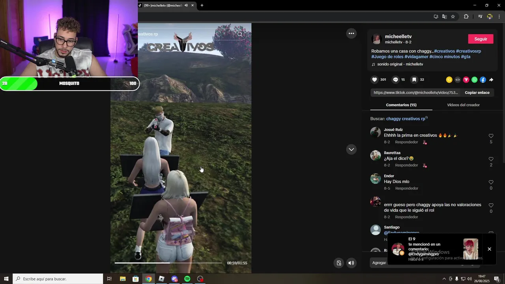Share the video on WhatsApp
The height and width of the screenshot is (284, 505).
(x=474, y=80)
